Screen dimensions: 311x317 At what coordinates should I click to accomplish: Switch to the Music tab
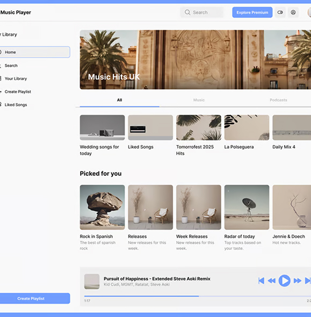point(199,100)
